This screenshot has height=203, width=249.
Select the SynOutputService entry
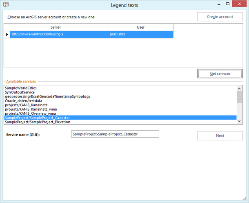coord(20,92)
